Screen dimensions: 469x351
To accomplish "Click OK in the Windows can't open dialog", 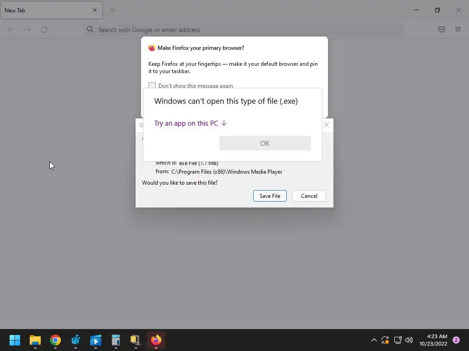I will [x=265, y=143].
